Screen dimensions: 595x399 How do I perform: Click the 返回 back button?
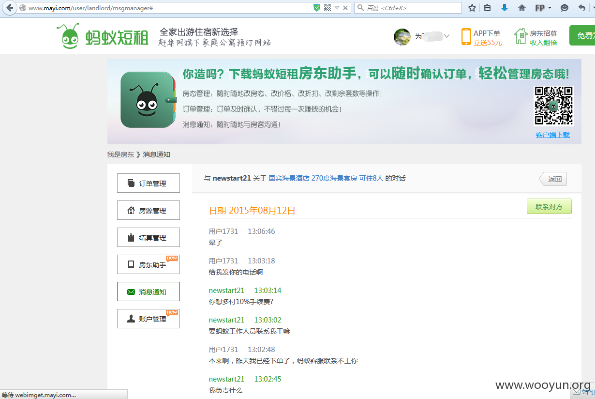tap(553, 179)
